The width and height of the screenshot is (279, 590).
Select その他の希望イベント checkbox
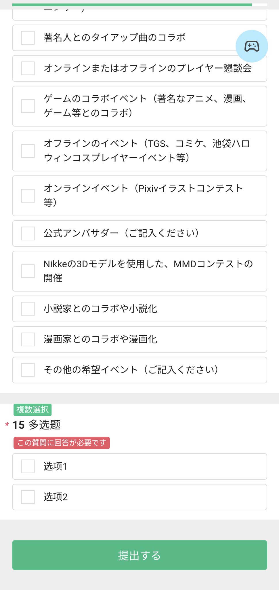[28, 370]
